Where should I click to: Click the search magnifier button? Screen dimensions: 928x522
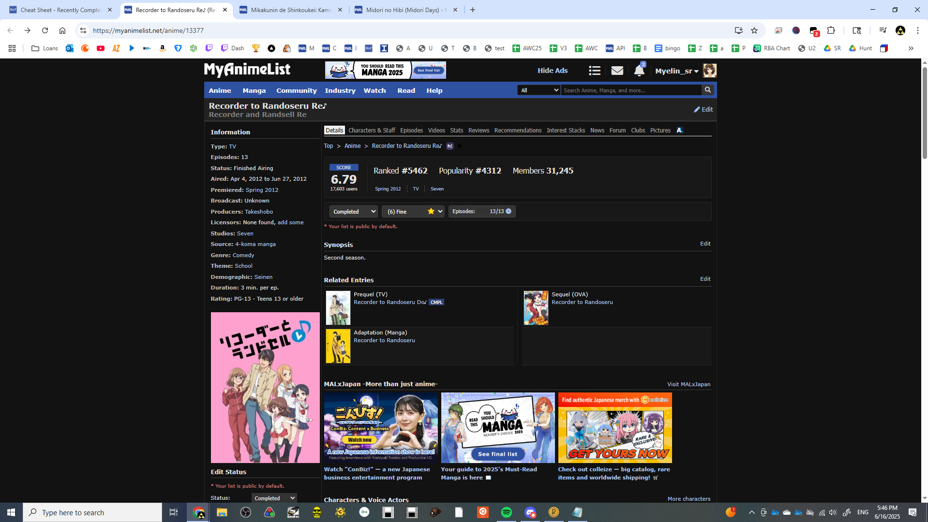pyautogui.click(x=708, y=90)
